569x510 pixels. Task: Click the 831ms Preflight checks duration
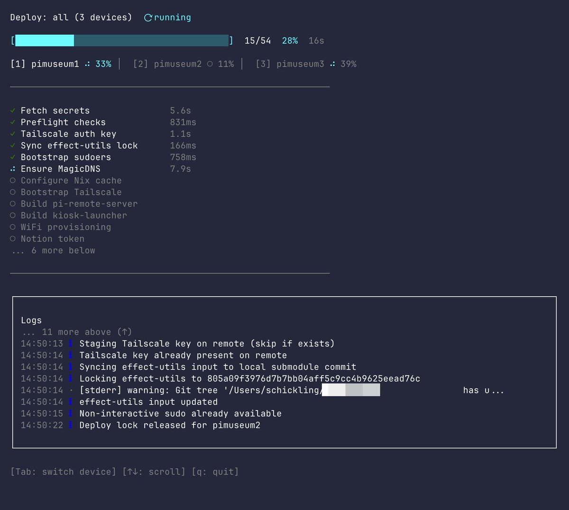coord(183,122)
